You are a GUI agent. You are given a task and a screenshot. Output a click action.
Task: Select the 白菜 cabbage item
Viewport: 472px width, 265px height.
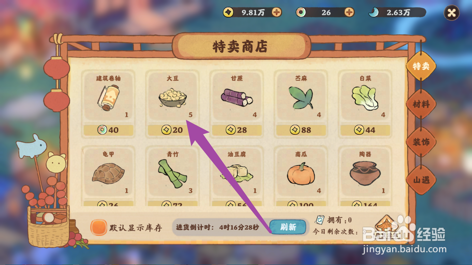[x=365, y=97]
